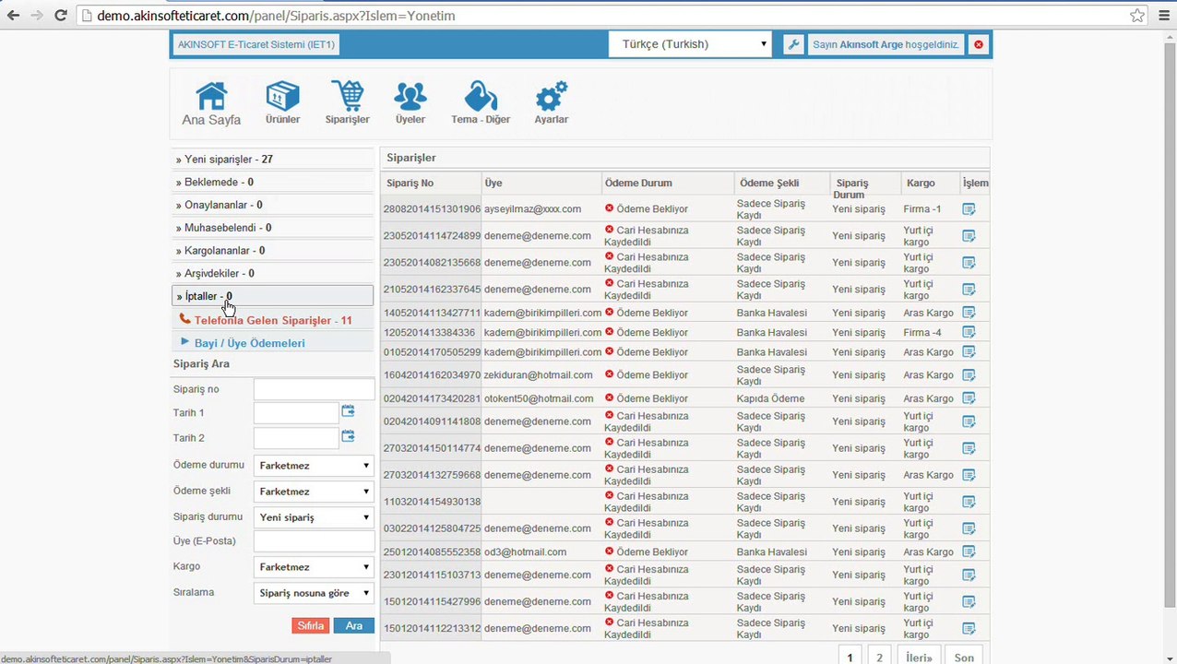Open details icon for order 28082014151301906

click(969, 209)
